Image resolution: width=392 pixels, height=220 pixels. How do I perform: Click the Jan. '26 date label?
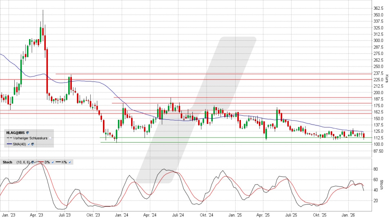tap(348, 215)
